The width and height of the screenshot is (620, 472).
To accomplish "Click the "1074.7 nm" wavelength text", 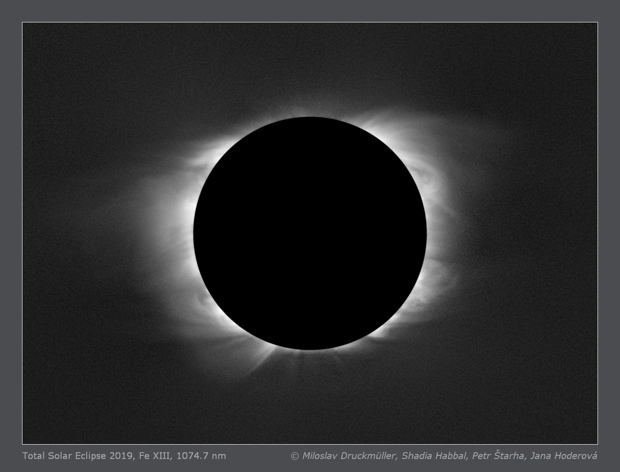I will (201, 456).
